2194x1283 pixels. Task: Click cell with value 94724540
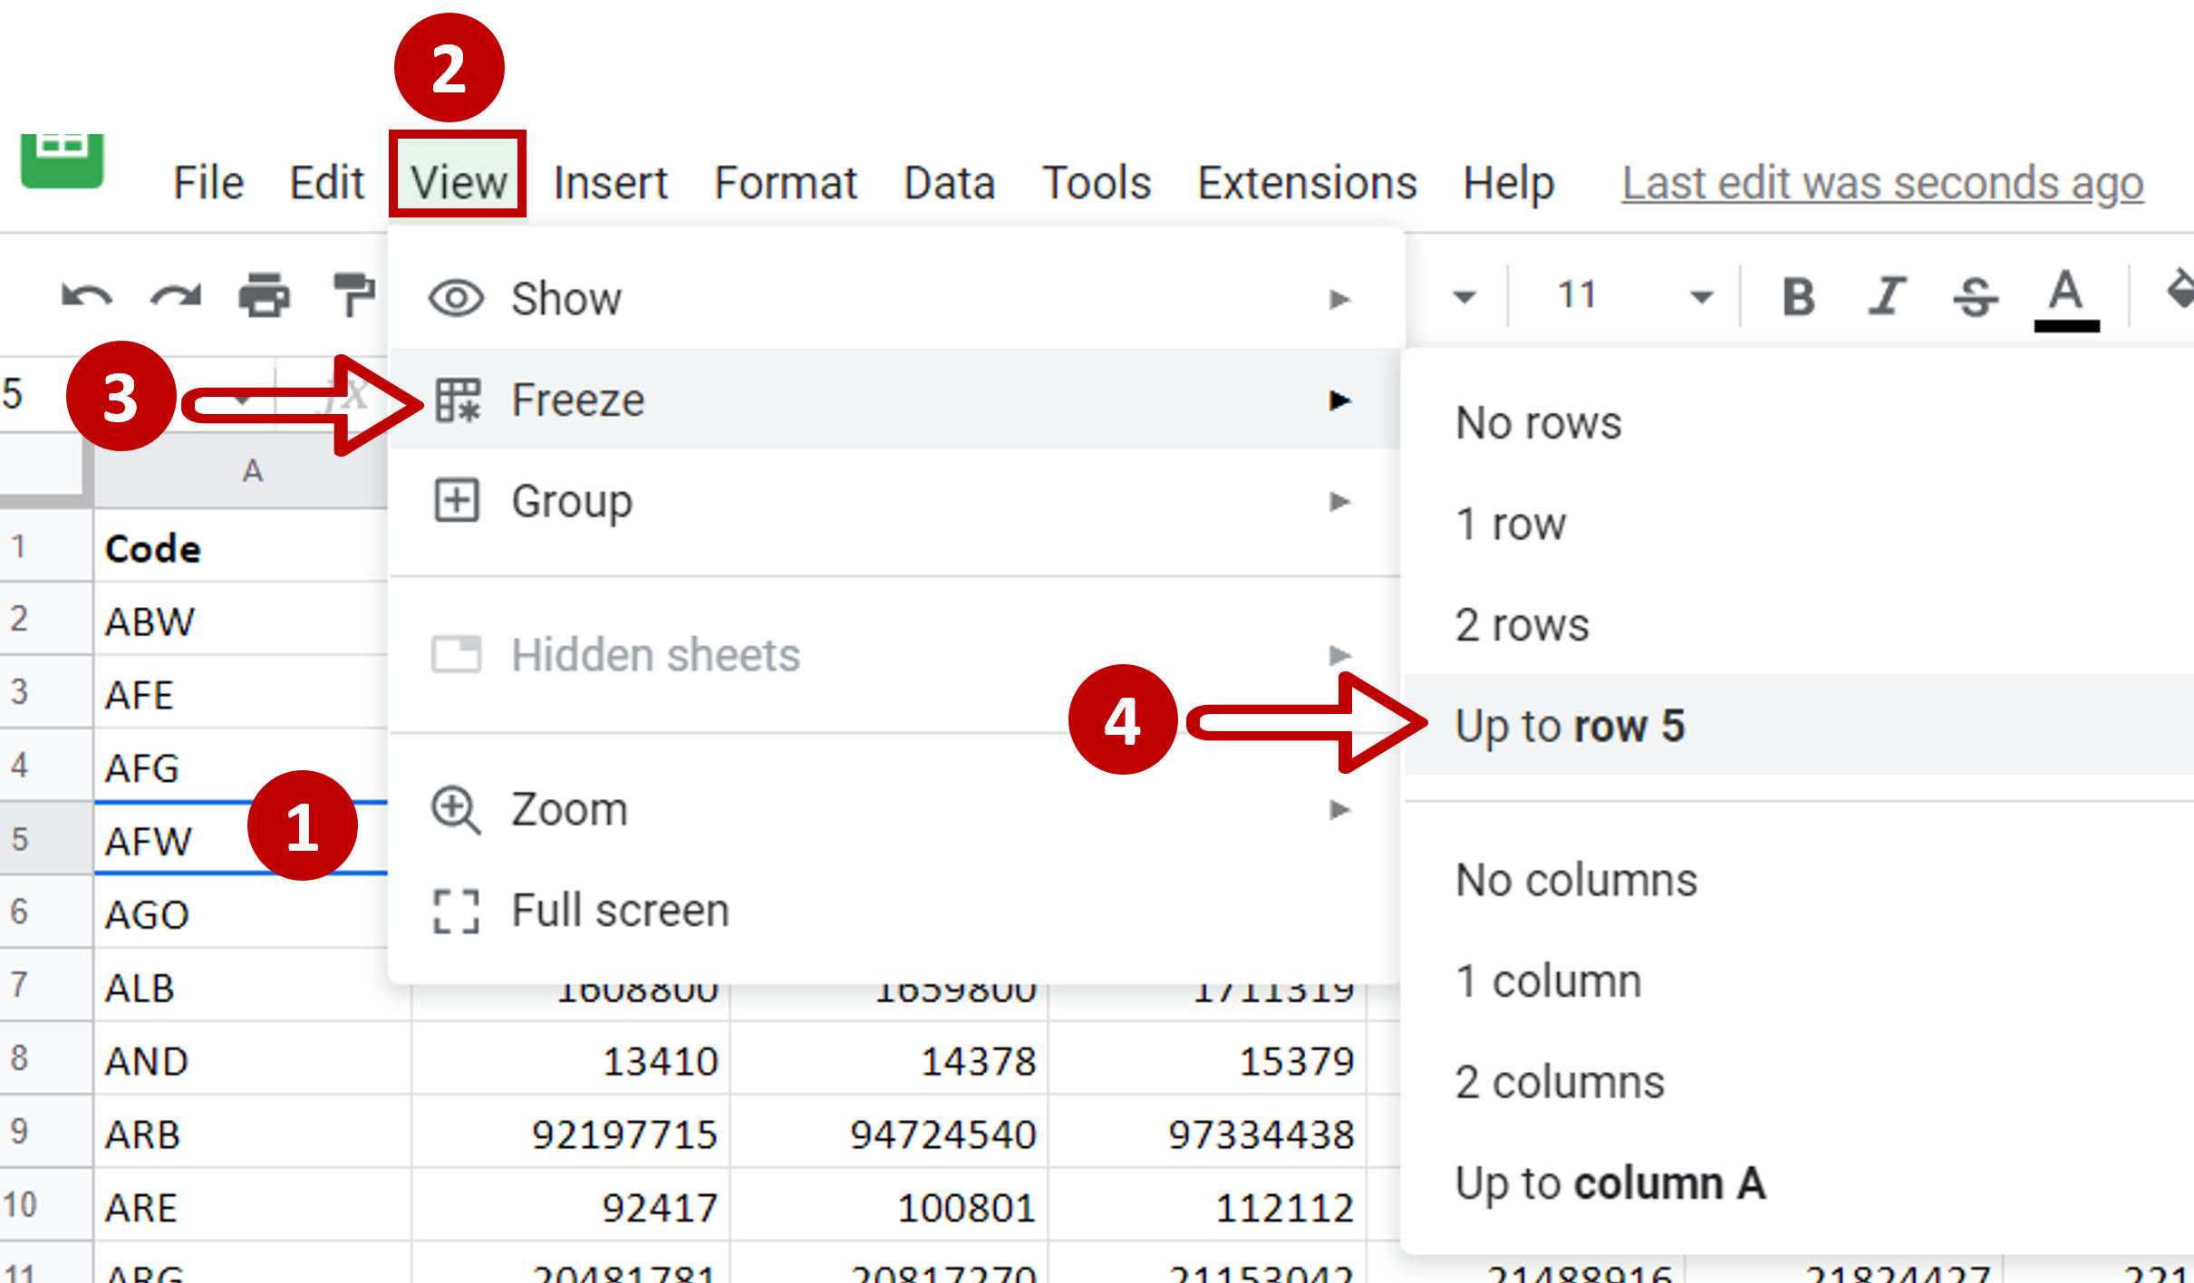pyautogui.click(x=889, y=1133)
